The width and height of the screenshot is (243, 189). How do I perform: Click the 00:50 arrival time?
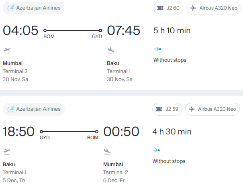pos(121,132)
